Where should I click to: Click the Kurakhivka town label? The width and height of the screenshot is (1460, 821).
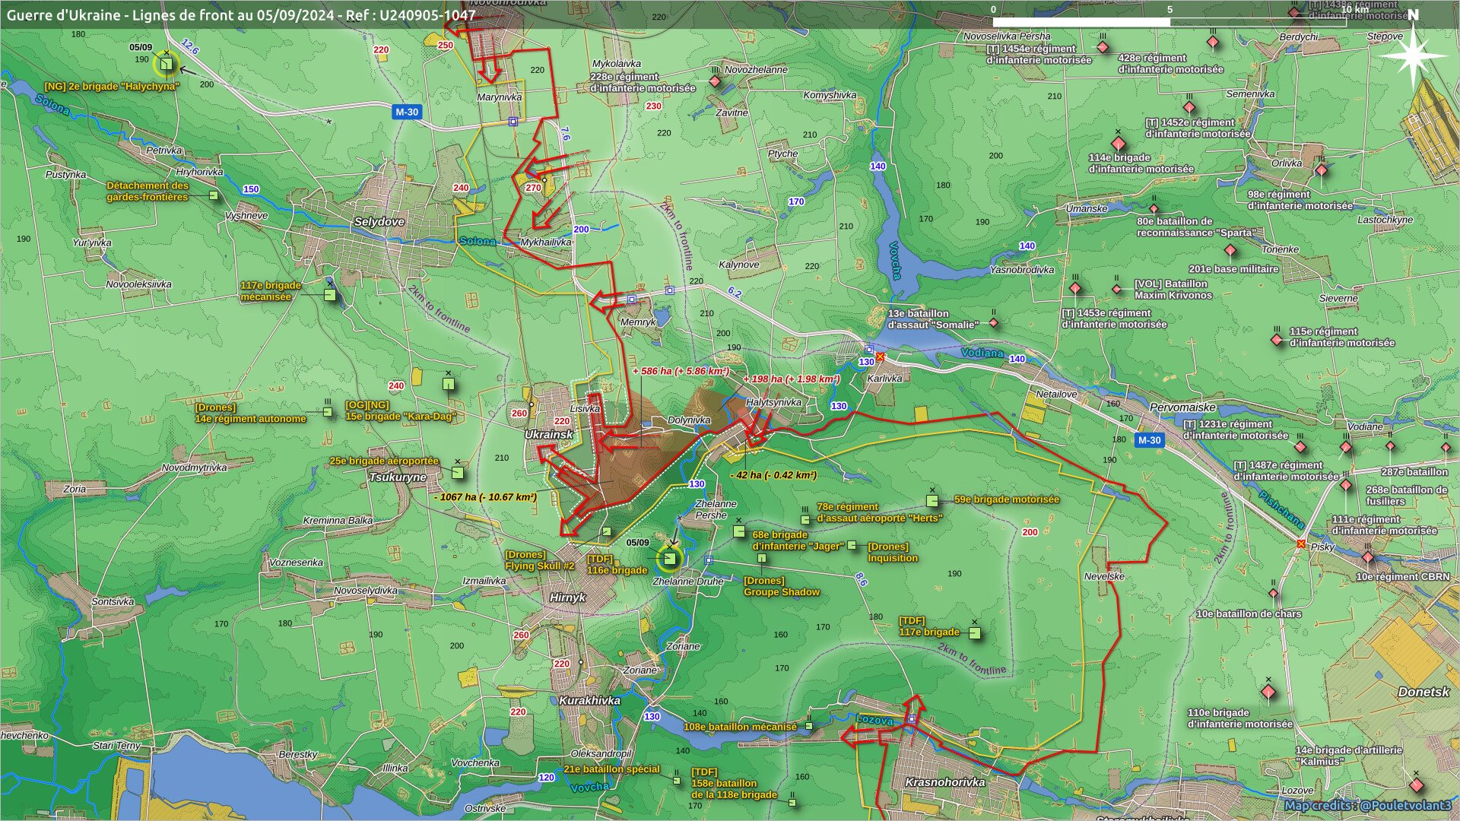pyautogui.click(x=589, y=700)
